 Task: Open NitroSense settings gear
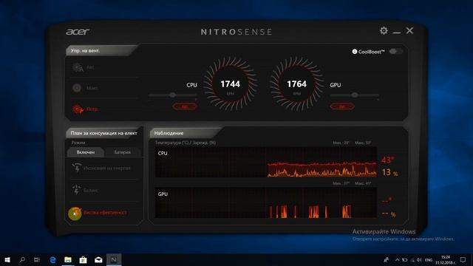pyautogui.click(x=384, y=30)
